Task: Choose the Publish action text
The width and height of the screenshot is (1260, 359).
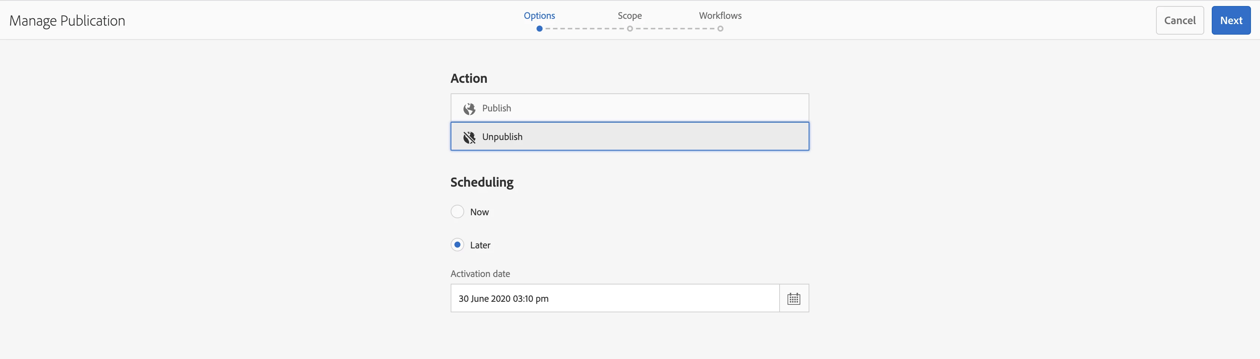Action: 497,108
